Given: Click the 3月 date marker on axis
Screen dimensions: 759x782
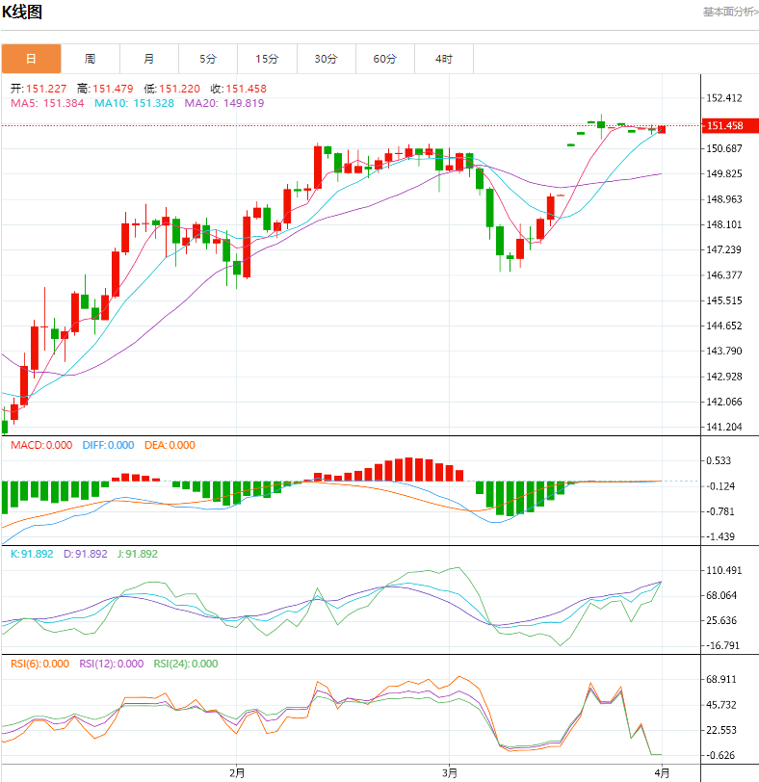Looking at the screenshot, I should click(449, 772).
